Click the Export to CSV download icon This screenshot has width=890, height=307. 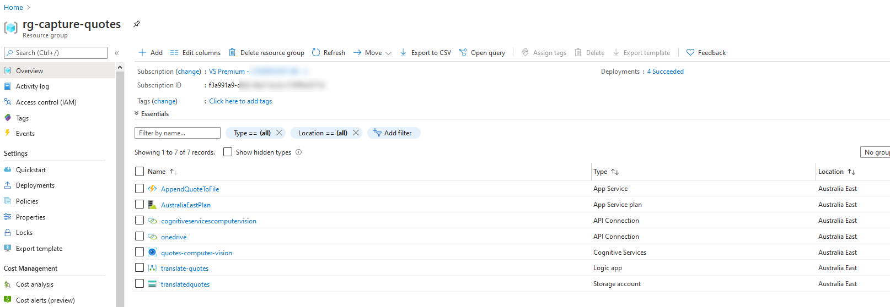tap(403, 52)
